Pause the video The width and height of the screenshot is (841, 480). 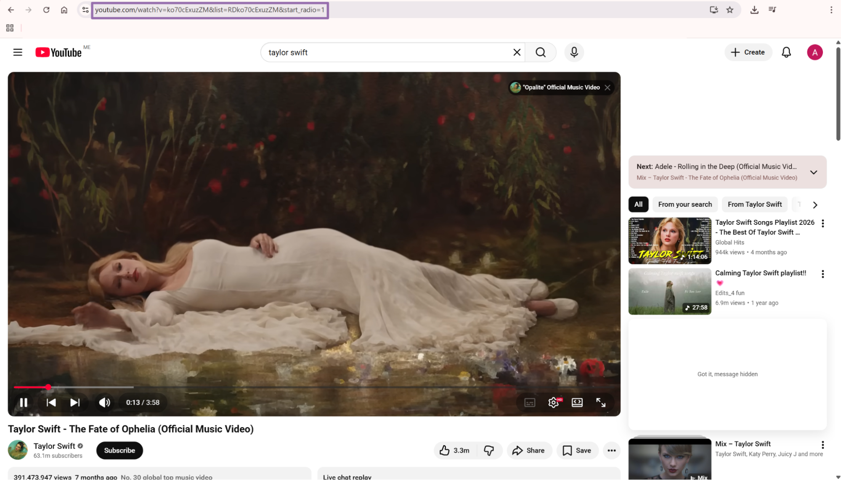click(x=24, y=402)
